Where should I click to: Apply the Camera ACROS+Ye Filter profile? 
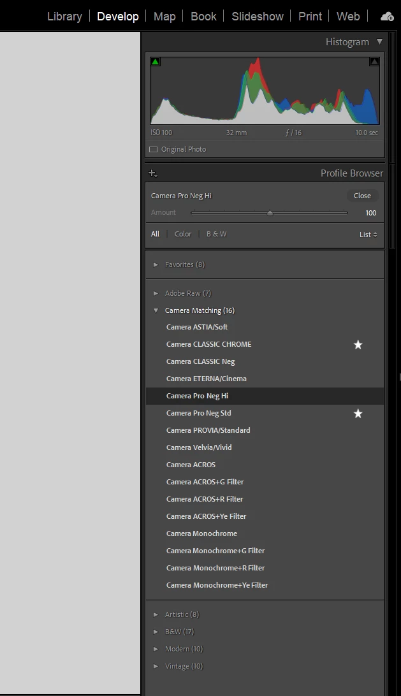265,516
